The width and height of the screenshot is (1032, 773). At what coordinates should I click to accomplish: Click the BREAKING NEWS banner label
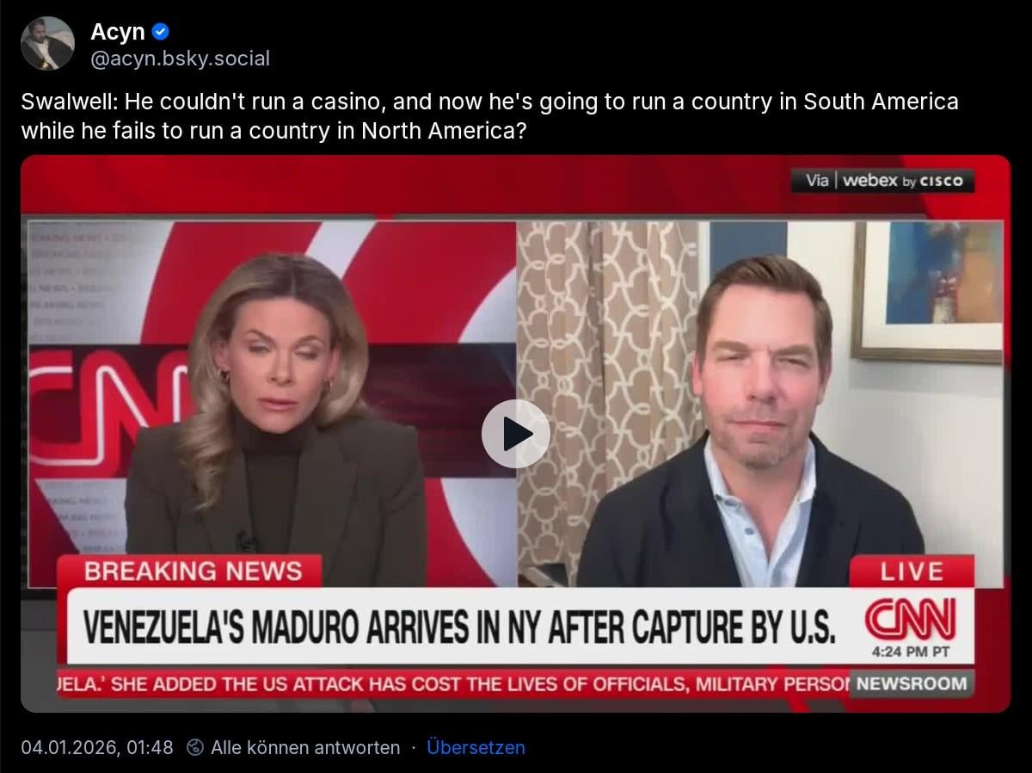coord(192,571)
